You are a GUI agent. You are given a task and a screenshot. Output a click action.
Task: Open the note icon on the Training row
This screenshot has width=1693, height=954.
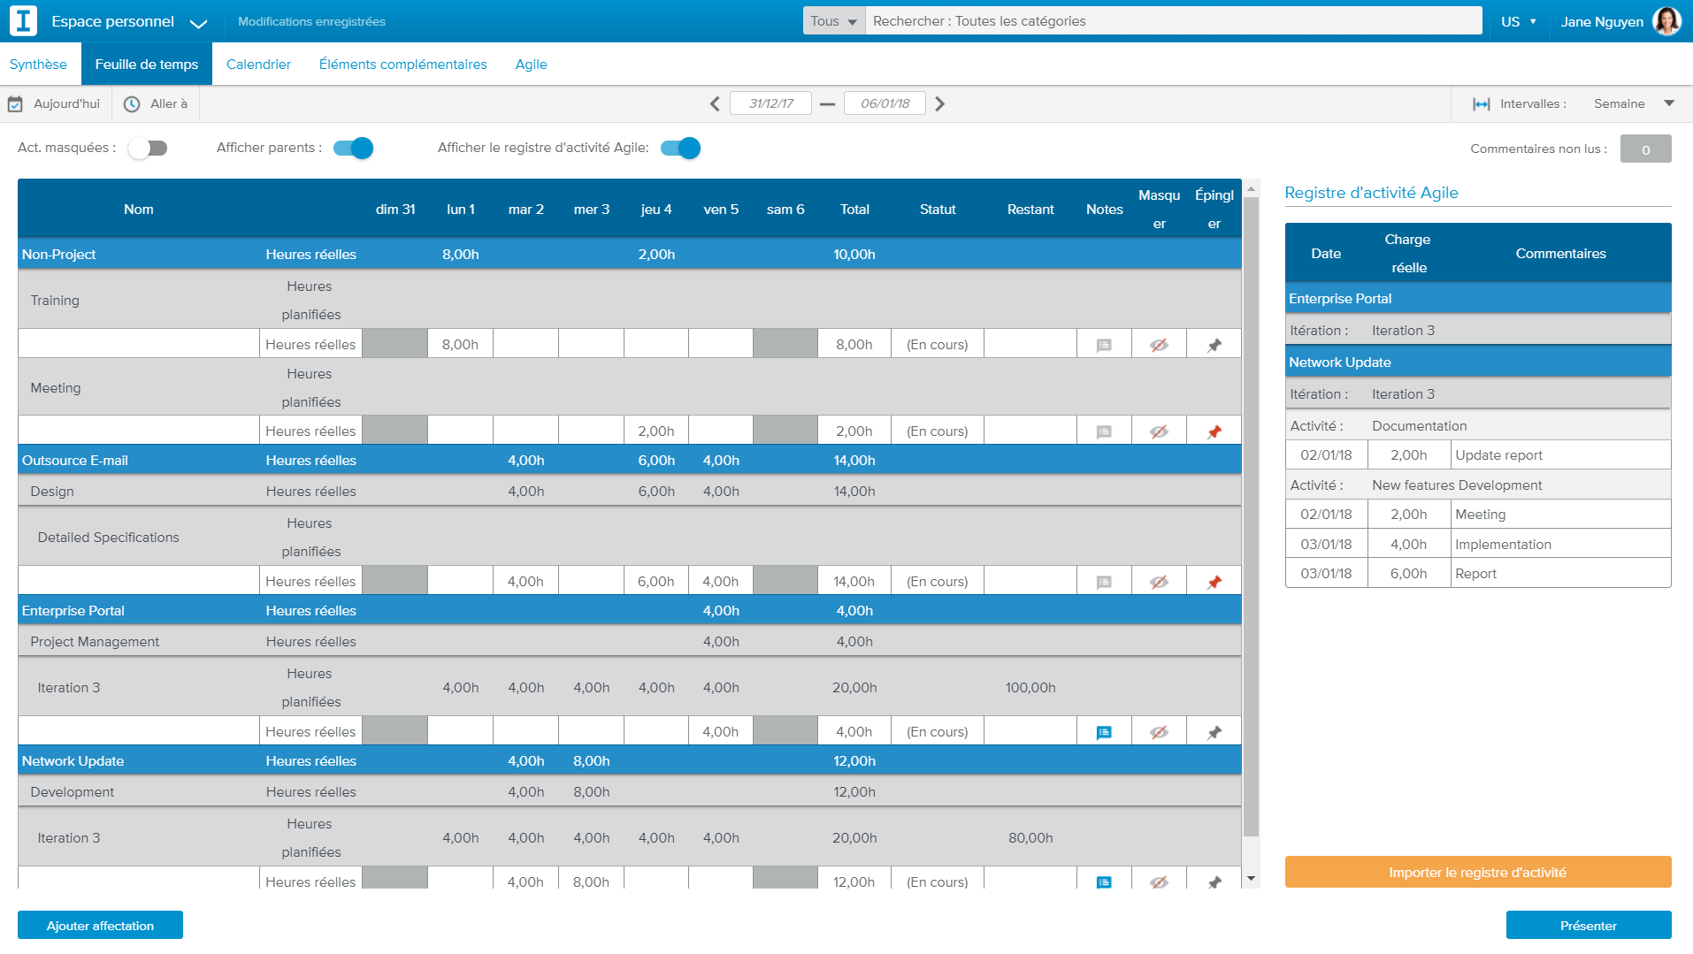tap(1103, 344)
